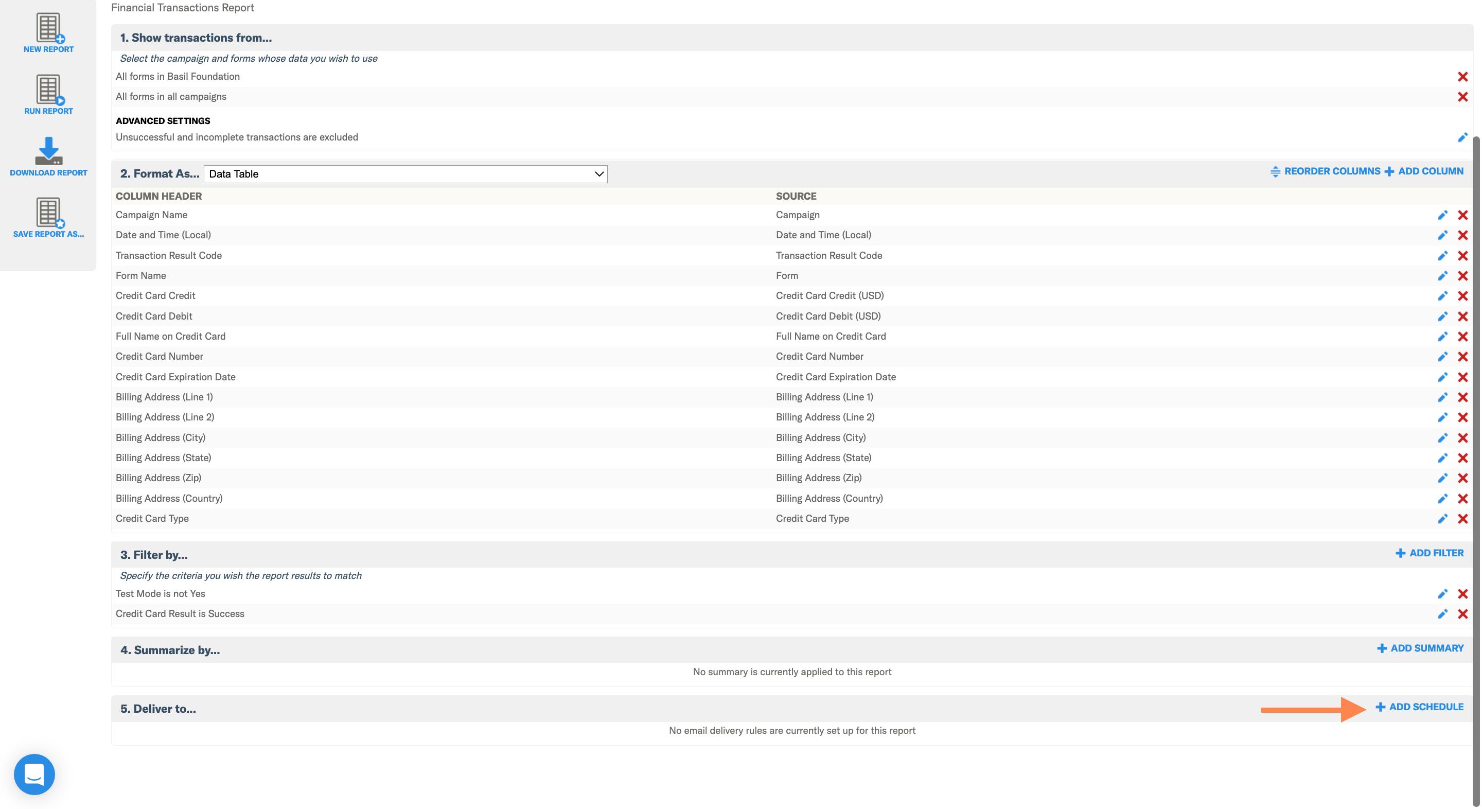Image resolution: width=1482 pixels, height=809 pixels.
Task: Click the COLUMN HEADER heading
Action: (159, 196)
